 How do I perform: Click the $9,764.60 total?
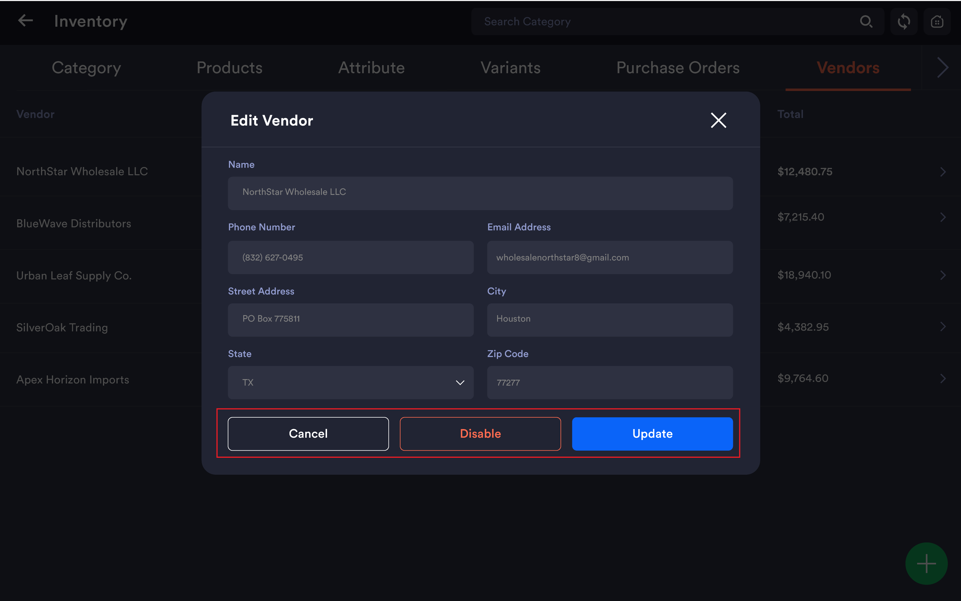click(803, 378)
